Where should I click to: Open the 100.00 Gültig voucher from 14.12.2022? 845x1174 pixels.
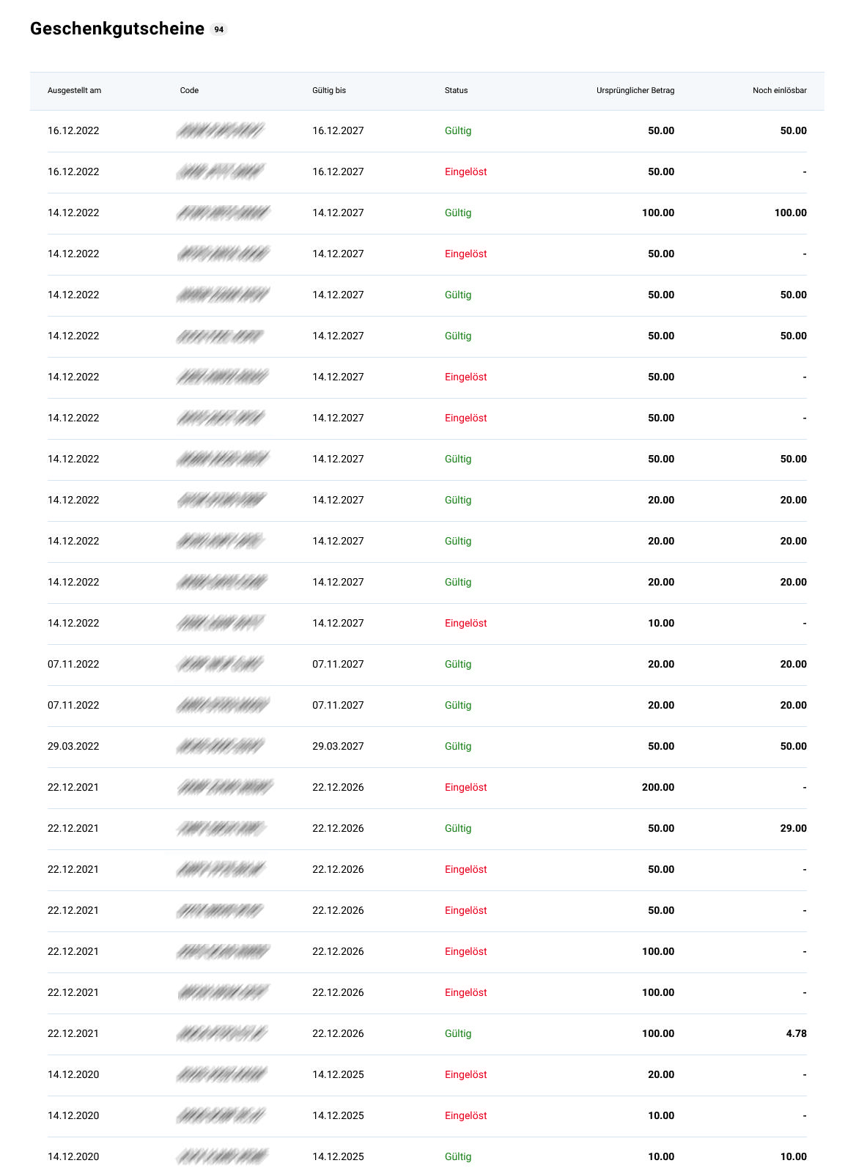point(427,213)
